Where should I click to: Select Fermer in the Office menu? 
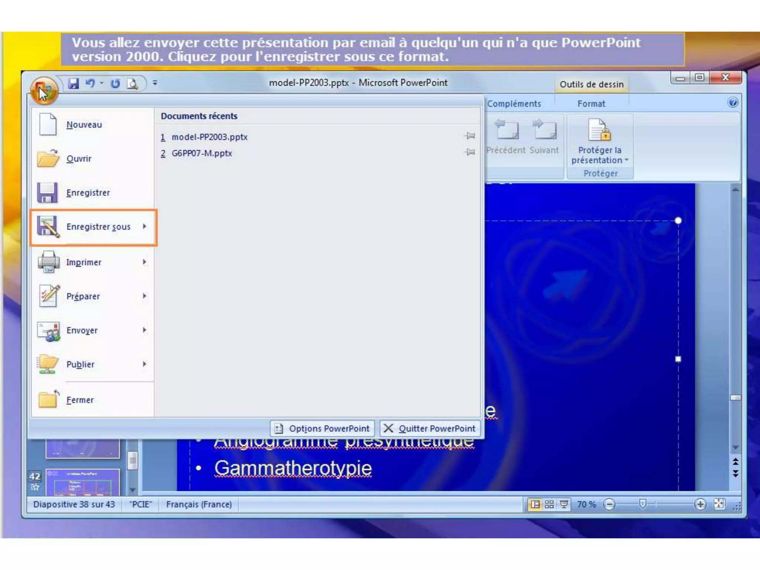[x=93, y=400]
